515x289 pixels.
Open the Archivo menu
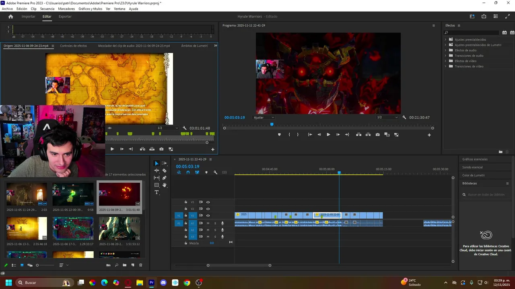click(x=7, y=9)
